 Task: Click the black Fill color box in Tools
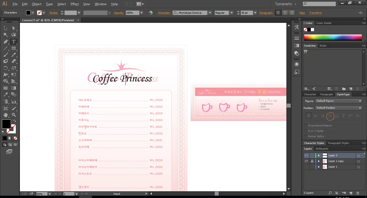[6, 124]
